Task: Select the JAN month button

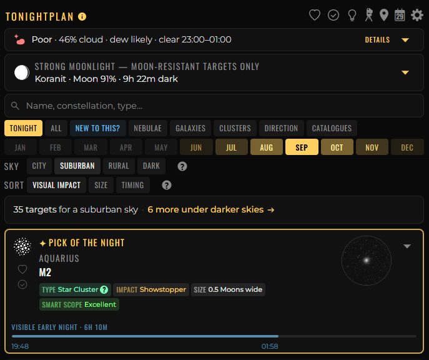Action: [x=20, y=147]
